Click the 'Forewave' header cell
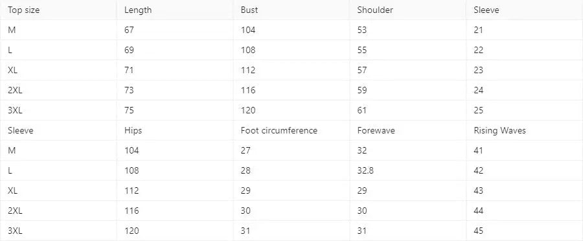The width and height of the screenshot is (583, 241). (407, 131)
